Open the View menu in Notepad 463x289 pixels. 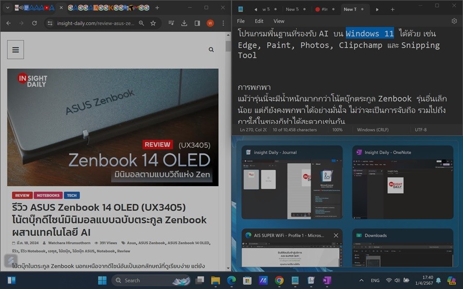click(x=279, y=21)
